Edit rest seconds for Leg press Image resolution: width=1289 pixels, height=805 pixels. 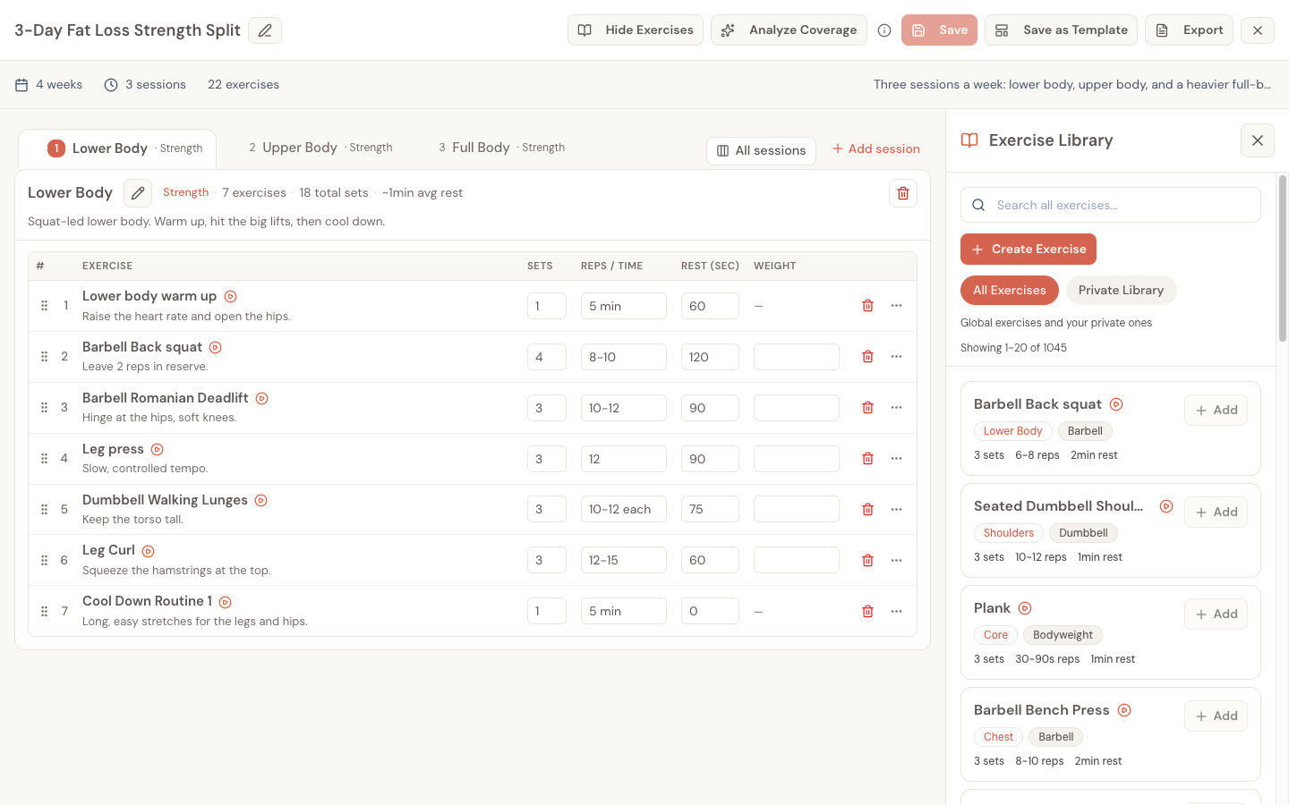[x=710, y=459]
